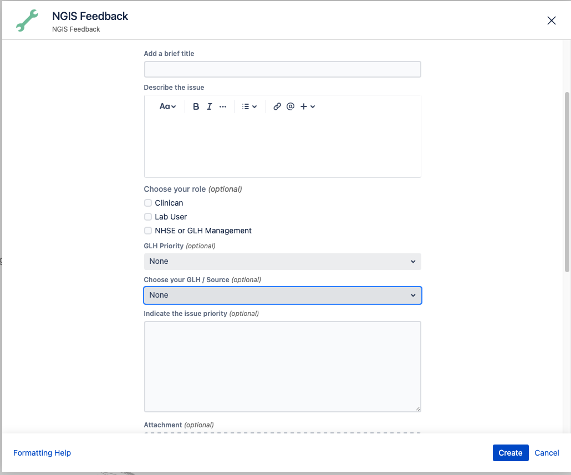Viewport: 571px width, 475px height.
Task: Expand Choose your GLH / Source dropdown
Action: tap(282, 295)
